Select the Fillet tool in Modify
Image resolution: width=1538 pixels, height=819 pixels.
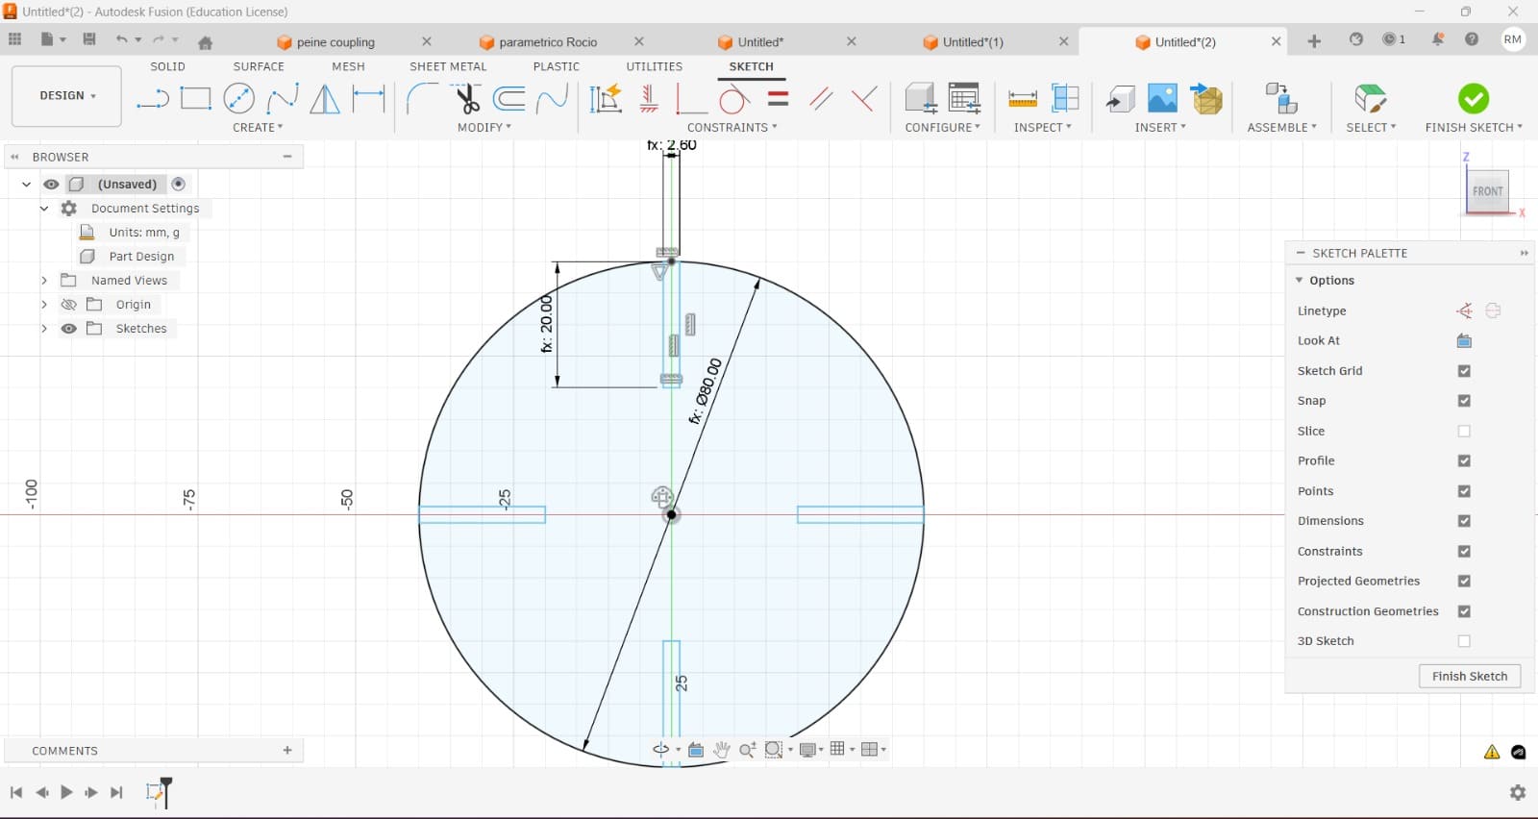422,98
